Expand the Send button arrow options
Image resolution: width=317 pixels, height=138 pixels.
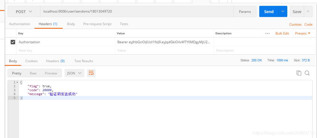point(283,12)
